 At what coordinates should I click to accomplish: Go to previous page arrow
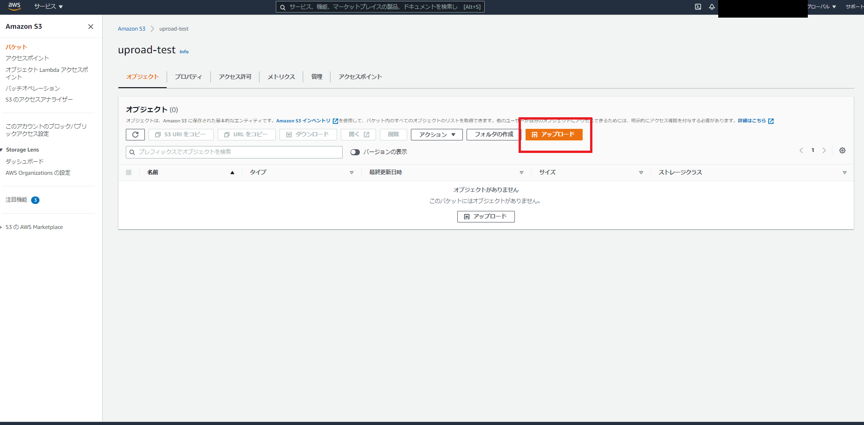click(x=801, y=150)
